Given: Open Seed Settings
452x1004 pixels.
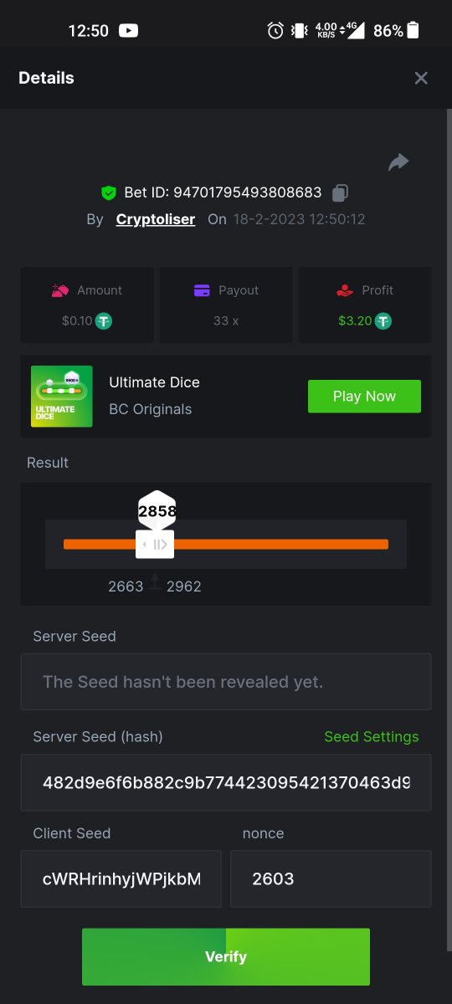Looking at the screenshot, I should click(372, 736).
